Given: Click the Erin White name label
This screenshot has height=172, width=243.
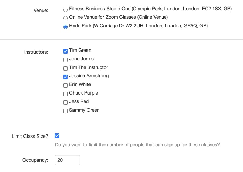Looking at the screenshot, I should tap(80, 84).
